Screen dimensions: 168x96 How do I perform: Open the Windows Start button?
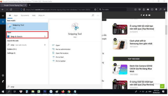tap(3, 92)
